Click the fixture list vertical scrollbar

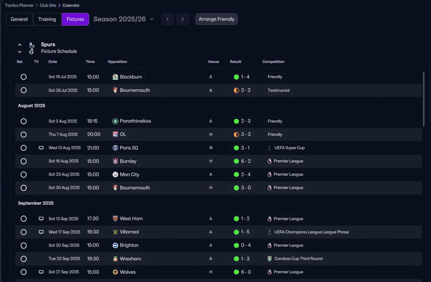(x=424, y=99)
